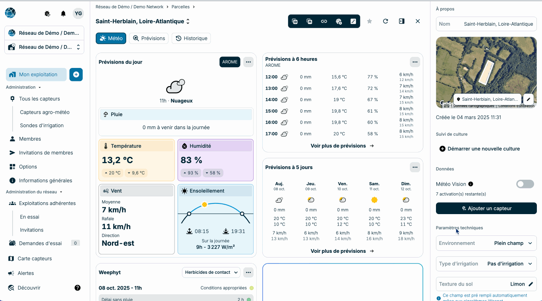Click the timeline bars icon in dark toolbar
The image size is (542, 301).
tap(353, 21)
